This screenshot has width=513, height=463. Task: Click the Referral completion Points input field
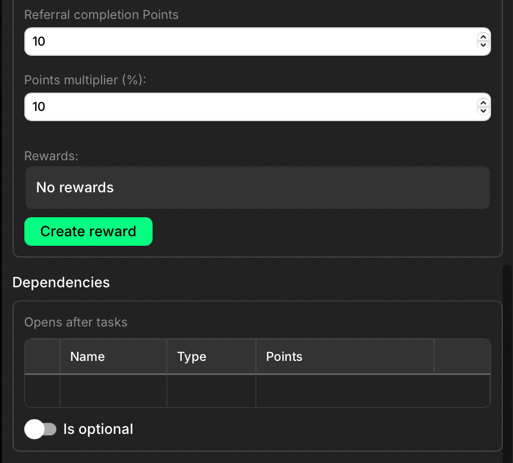(258, 42)
